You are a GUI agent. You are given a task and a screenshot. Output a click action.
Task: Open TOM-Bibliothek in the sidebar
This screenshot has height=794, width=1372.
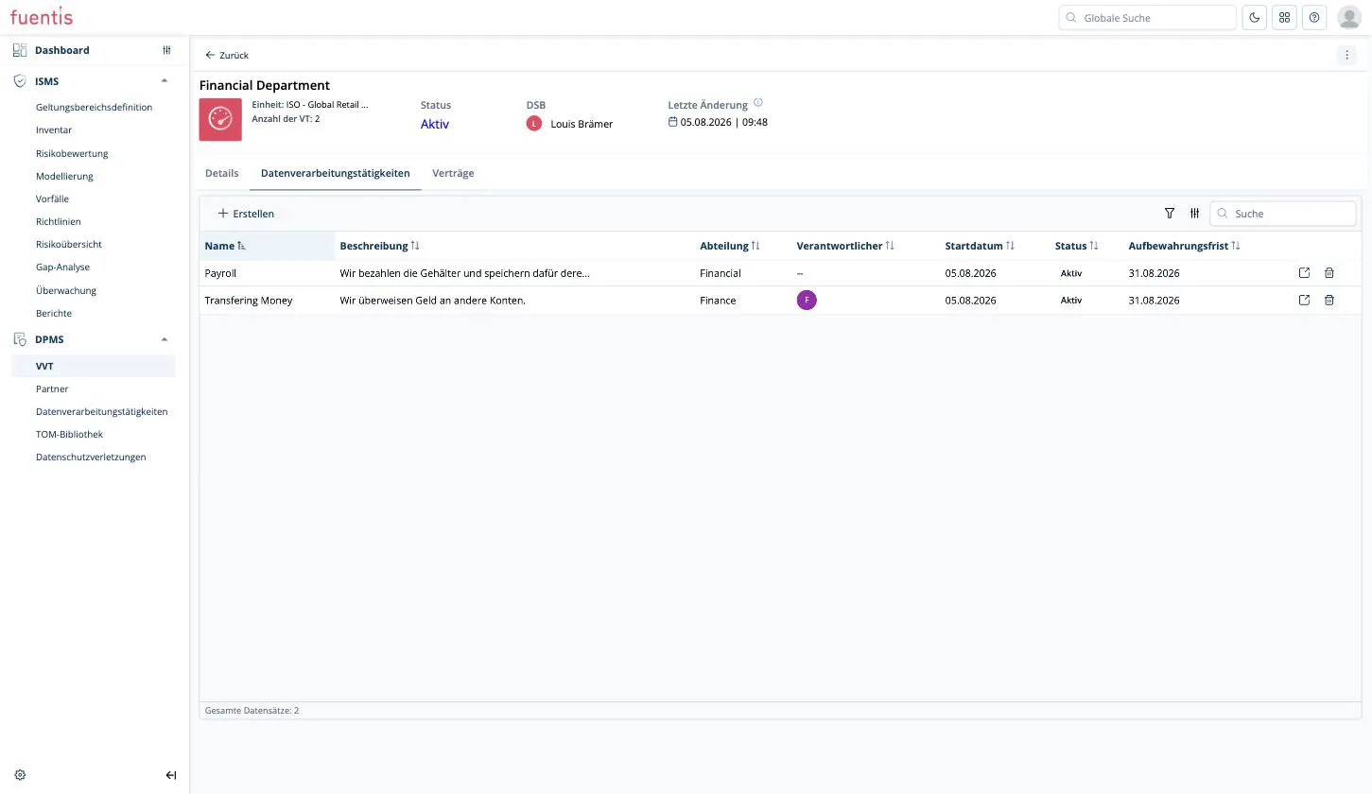[69, 435]
